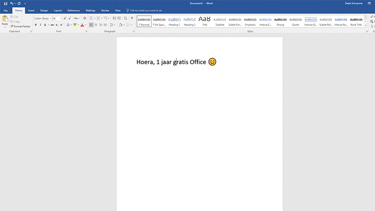Click the Sort icon in Paragraph group
Viewport: 375px width, 211px height.
[125, 18]
